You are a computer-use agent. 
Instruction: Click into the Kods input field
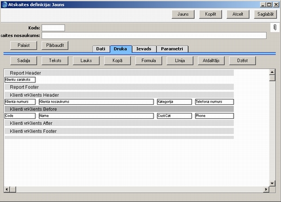pos(53,28)
